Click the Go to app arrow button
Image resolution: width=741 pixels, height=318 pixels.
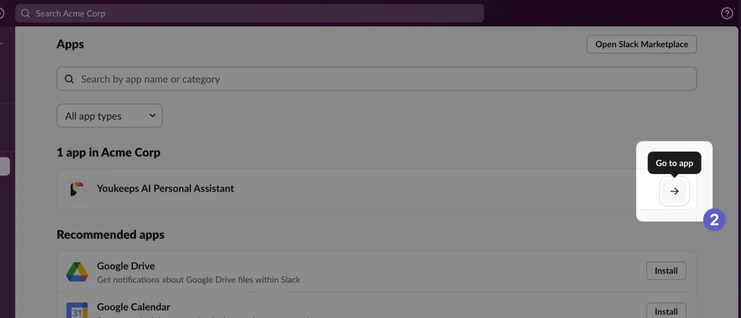tap(674, 191)
